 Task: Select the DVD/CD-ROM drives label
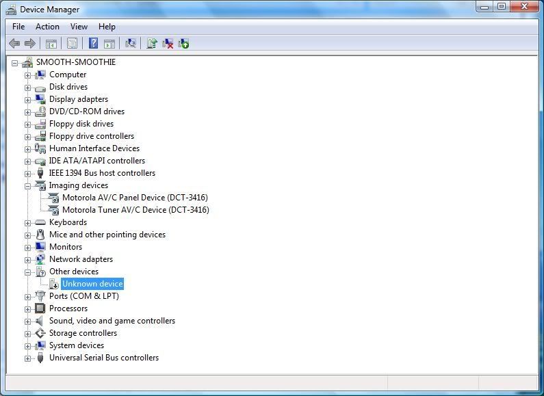click(x=87, y=111)
